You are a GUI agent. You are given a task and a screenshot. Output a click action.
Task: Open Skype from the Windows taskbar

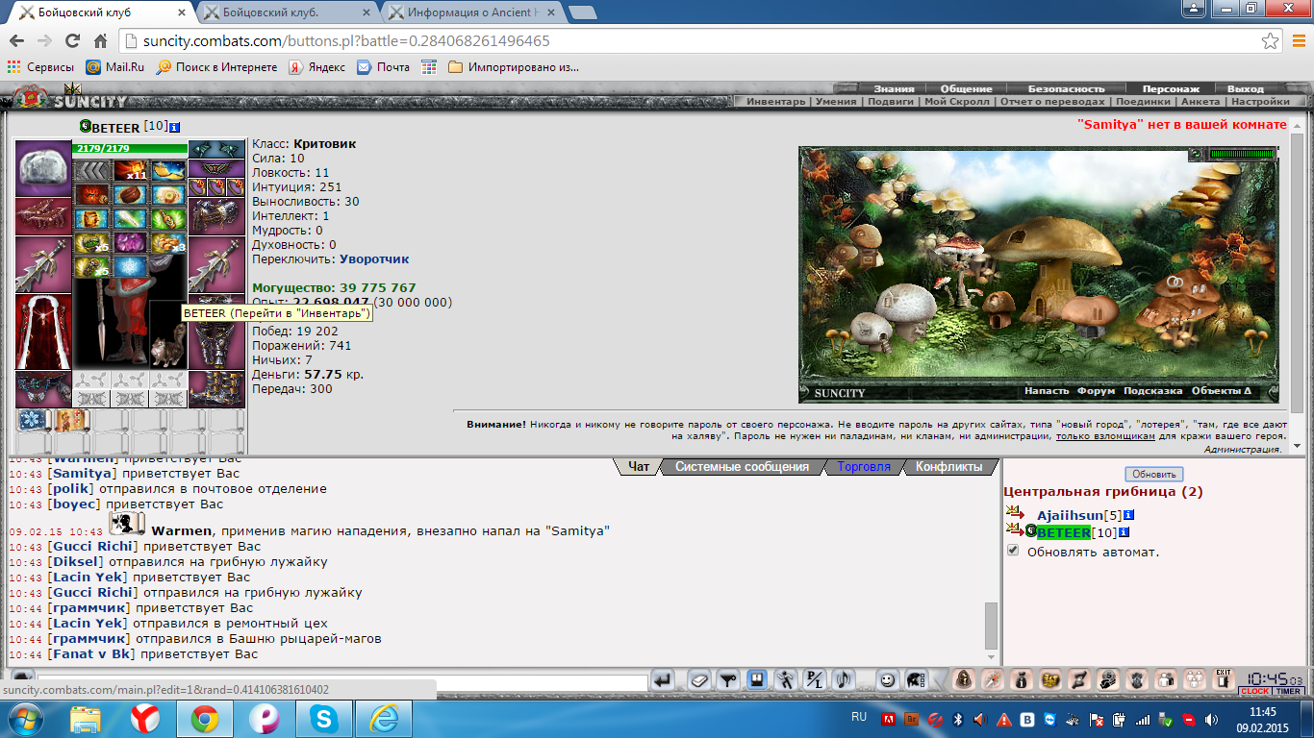[x=324, y=719]
